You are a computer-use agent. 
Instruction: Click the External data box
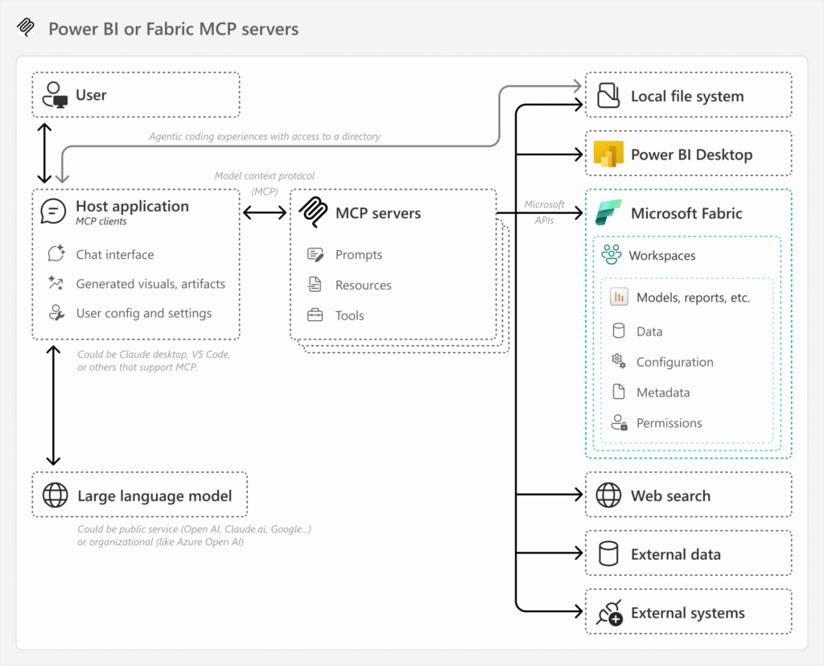688,553
